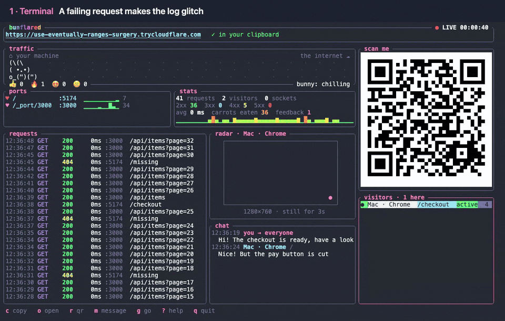Click the '2xx 36' status count
The width and height of the screenshot is (505, 321).
[x=186, y=105]
